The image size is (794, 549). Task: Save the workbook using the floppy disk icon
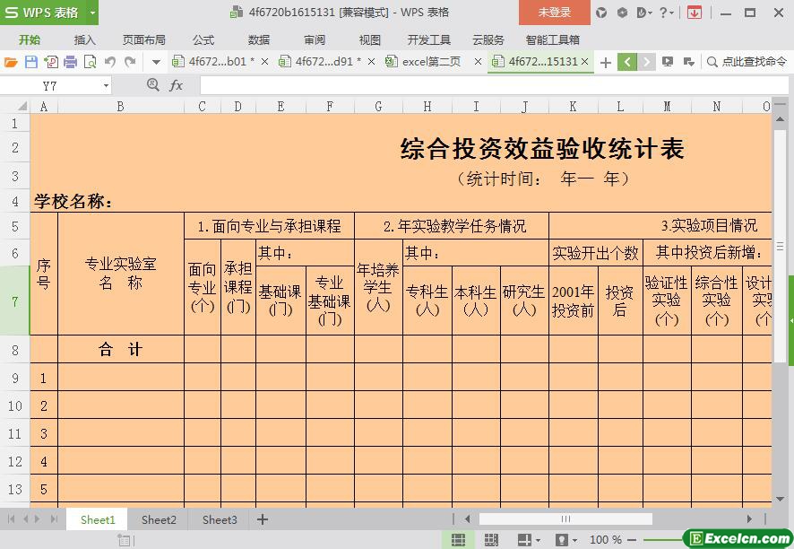[30, 62]
